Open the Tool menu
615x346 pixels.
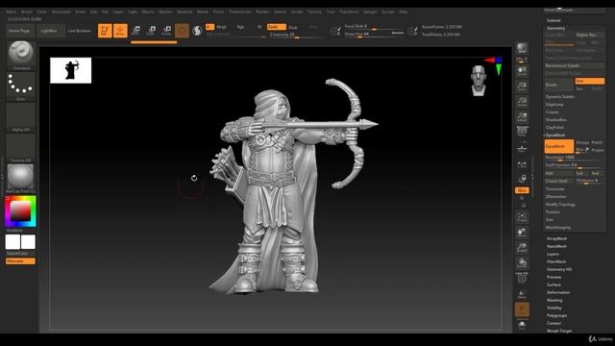pyautogui.click(x=331, y=12)
